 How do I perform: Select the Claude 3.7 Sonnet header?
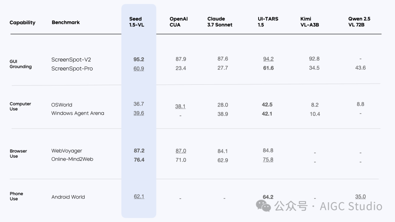pos(220,22)
